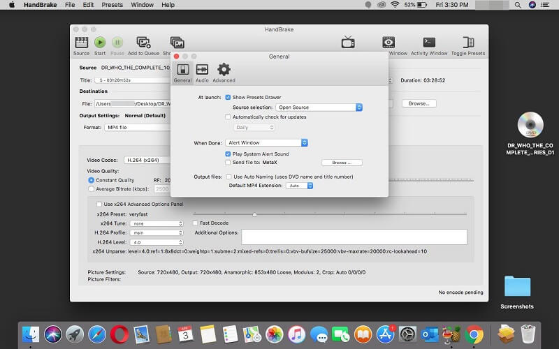Click the HandBrake pineapple icon in Dock
Viewport: 559px width, 349px height.
(x=451, y=334)
